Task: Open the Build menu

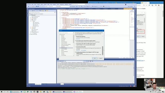Action: [42, 5]
